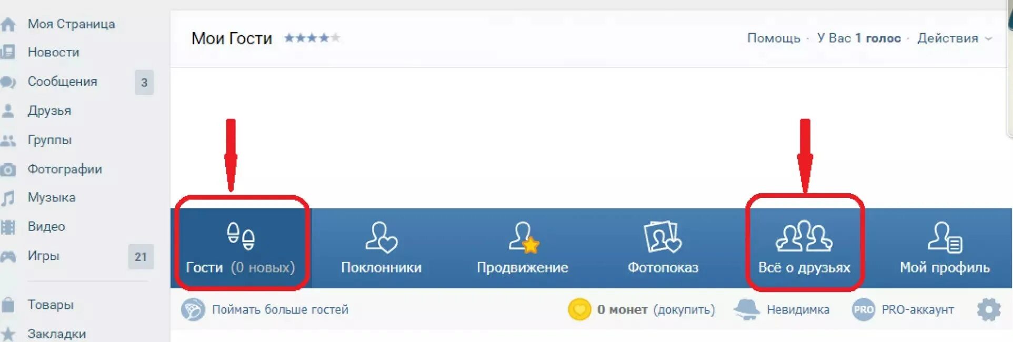The height and width of the screenshot is (342, 1013).
Task: Open Видео in sidebar
Action: (x=46, y=227)
